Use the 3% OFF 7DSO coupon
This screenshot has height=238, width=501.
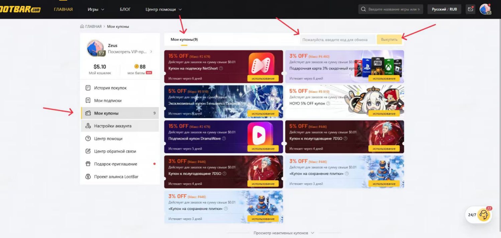263,184
